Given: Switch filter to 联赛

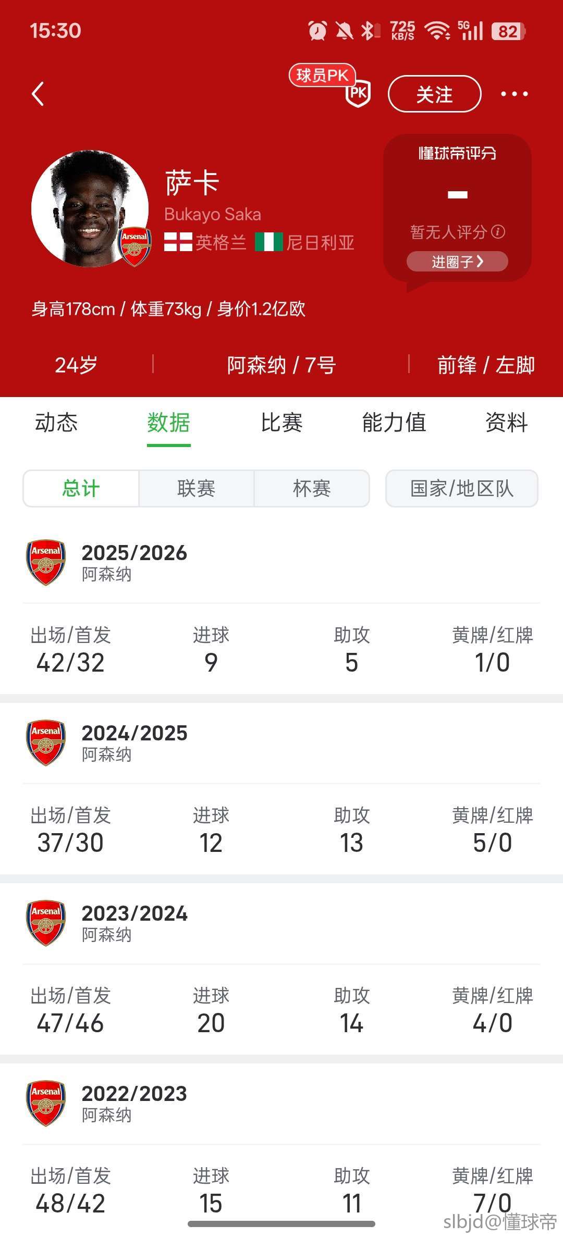Looking at the screenshot, I should coord(197,489).
